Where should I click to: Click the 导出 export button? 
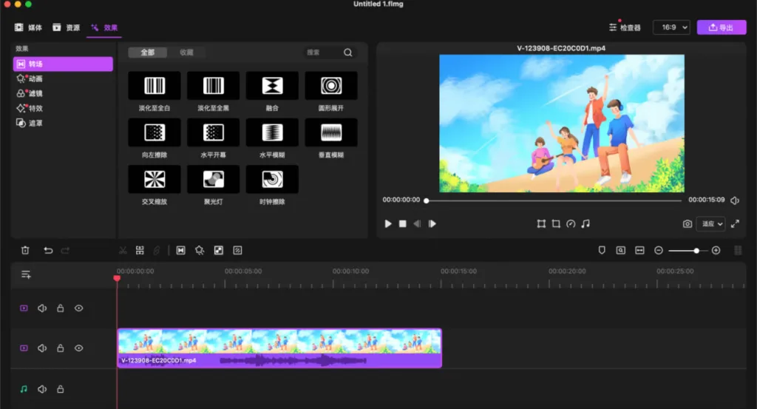click(721, 27)
